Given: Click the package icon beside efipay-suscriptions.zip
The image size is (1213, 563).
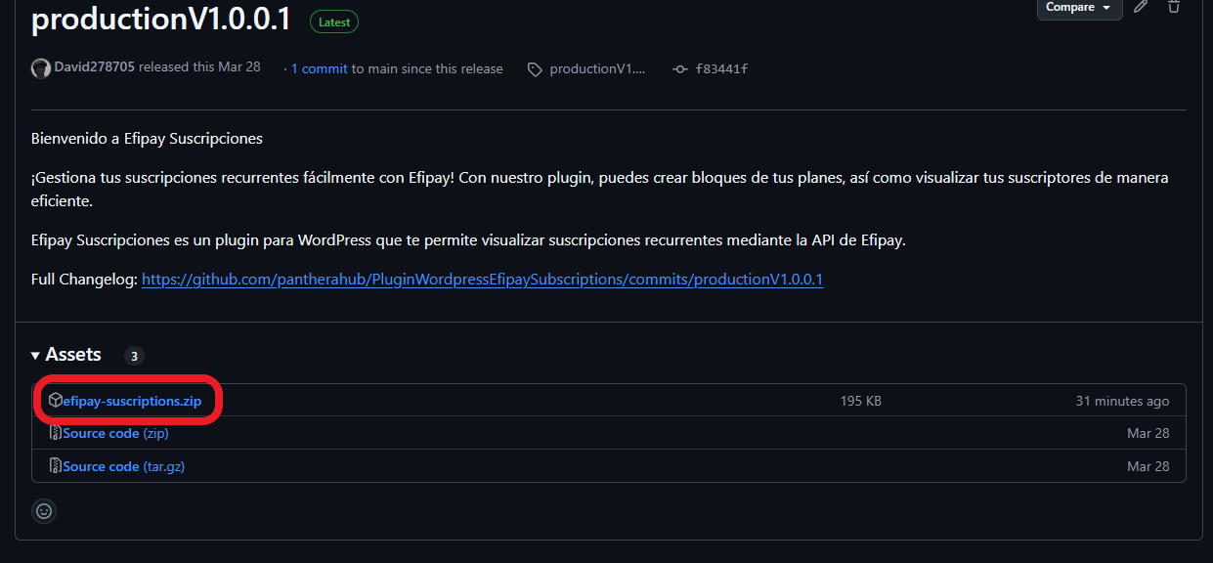Looking at the screenshot, I should click(x=56, y=400).
